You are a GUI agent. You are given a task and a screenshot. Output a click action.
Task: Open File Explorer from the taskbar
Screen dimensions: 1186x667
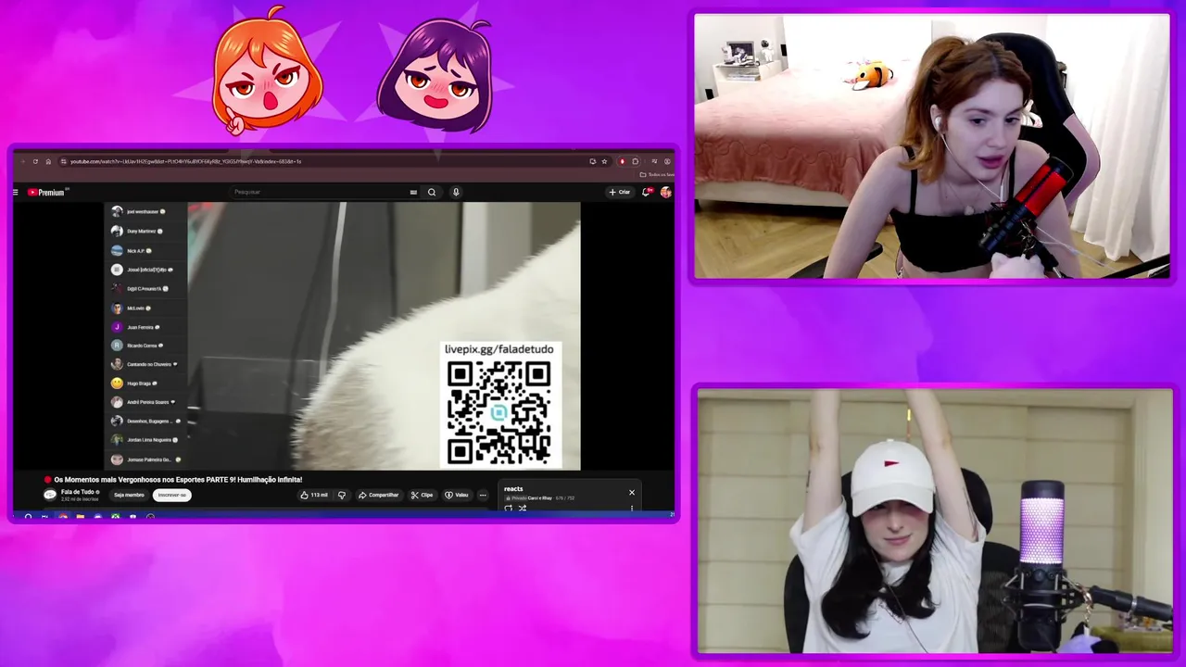click(x=81, y=517)
